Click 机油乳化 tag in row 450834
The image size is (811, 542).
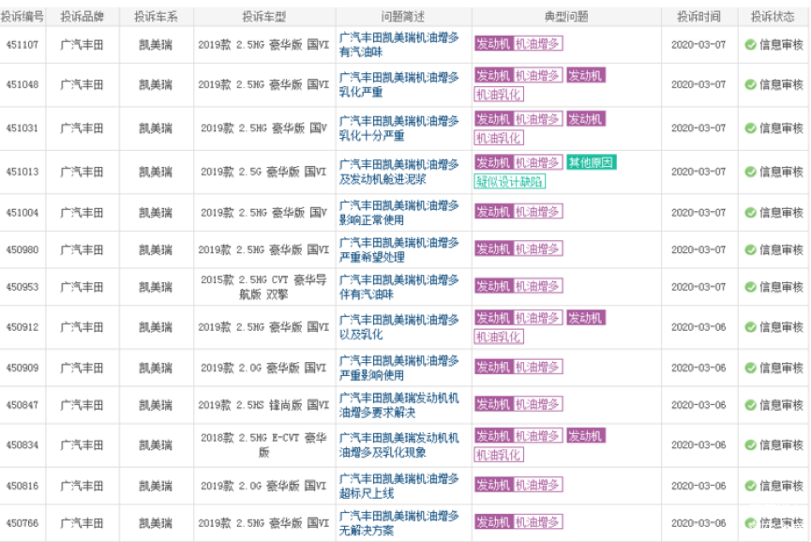coord(499,455)
